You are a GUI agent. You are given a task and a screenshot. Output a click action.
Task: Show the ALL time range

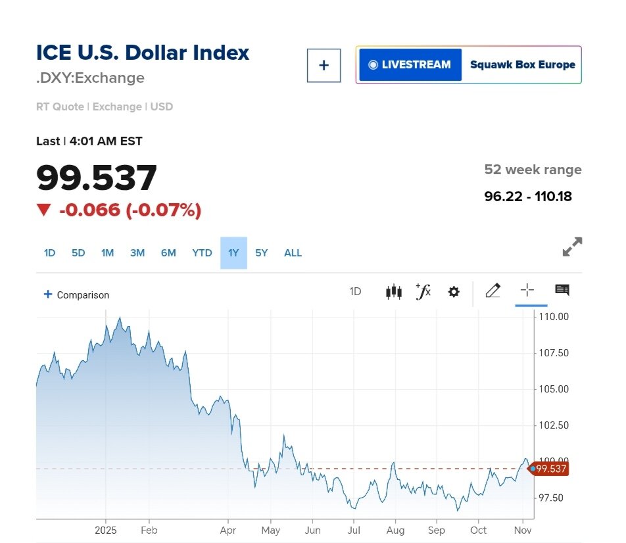(x=293, y=253)
